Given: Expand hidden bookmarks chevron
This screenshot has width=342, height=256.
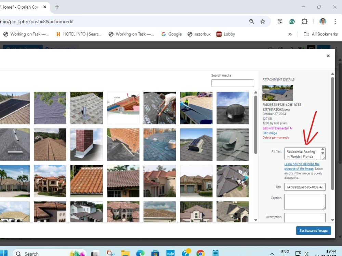Looking at the screenshot, I should (290, 34).
